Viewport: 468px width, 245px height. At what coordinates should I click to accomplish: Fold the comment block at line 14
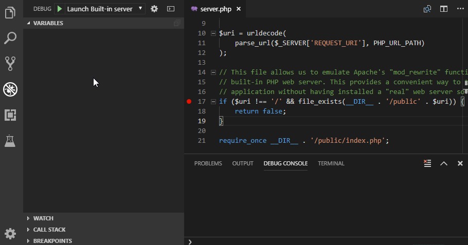tap(213, 72)
